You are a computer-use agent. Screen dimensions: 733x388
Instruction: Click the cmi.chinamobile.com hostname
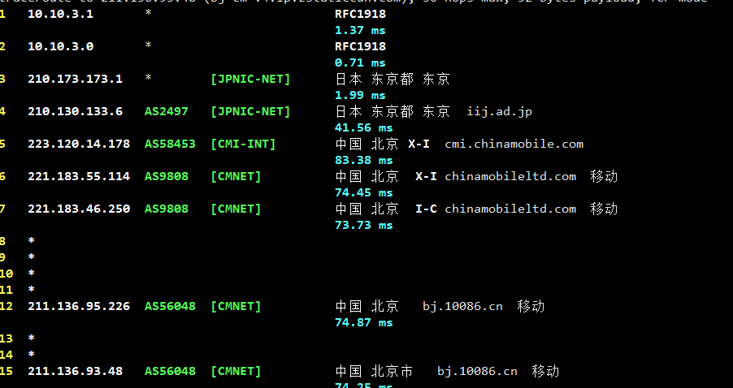tap(514, 144)
